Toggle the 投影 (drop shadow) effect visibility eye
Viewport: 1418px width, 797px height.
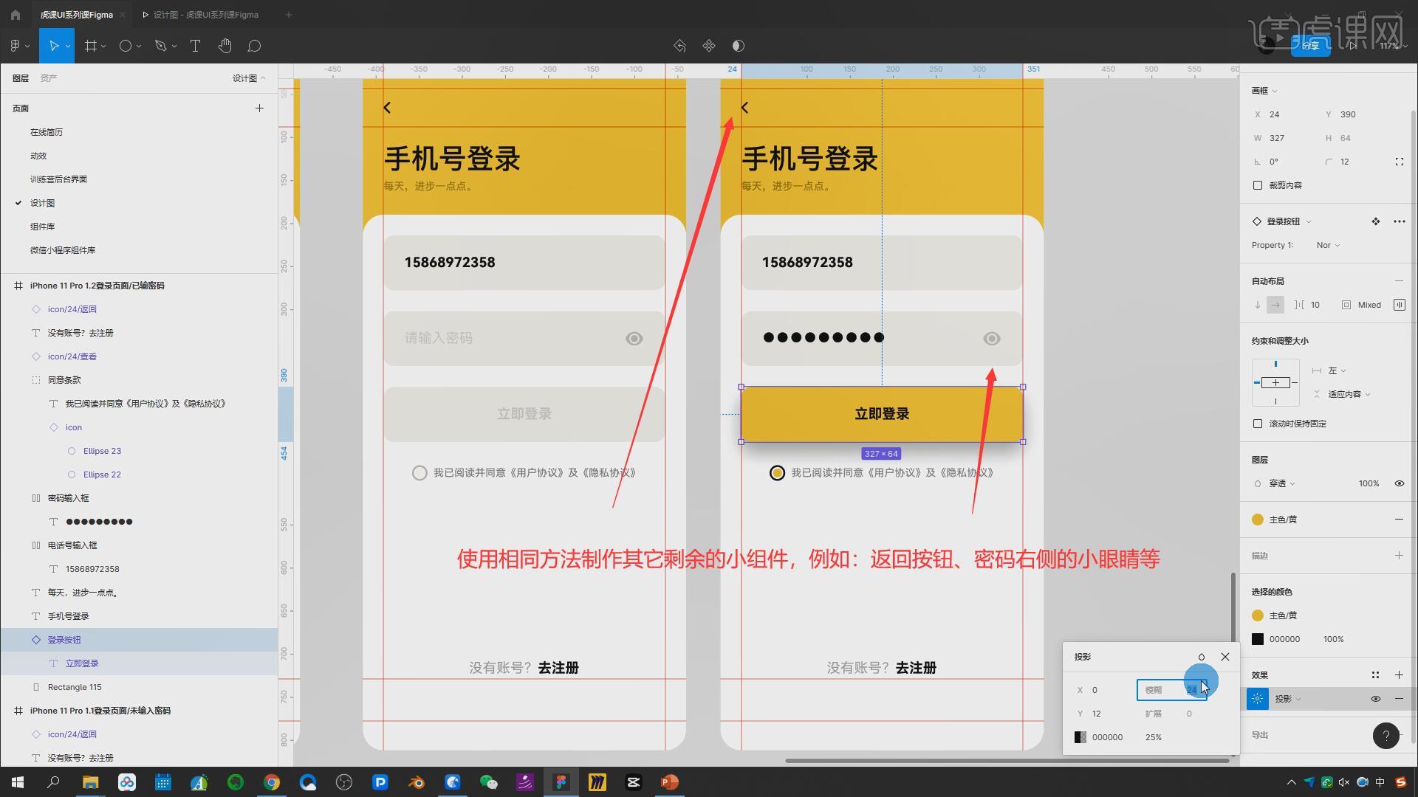(x=1375, y=699)
